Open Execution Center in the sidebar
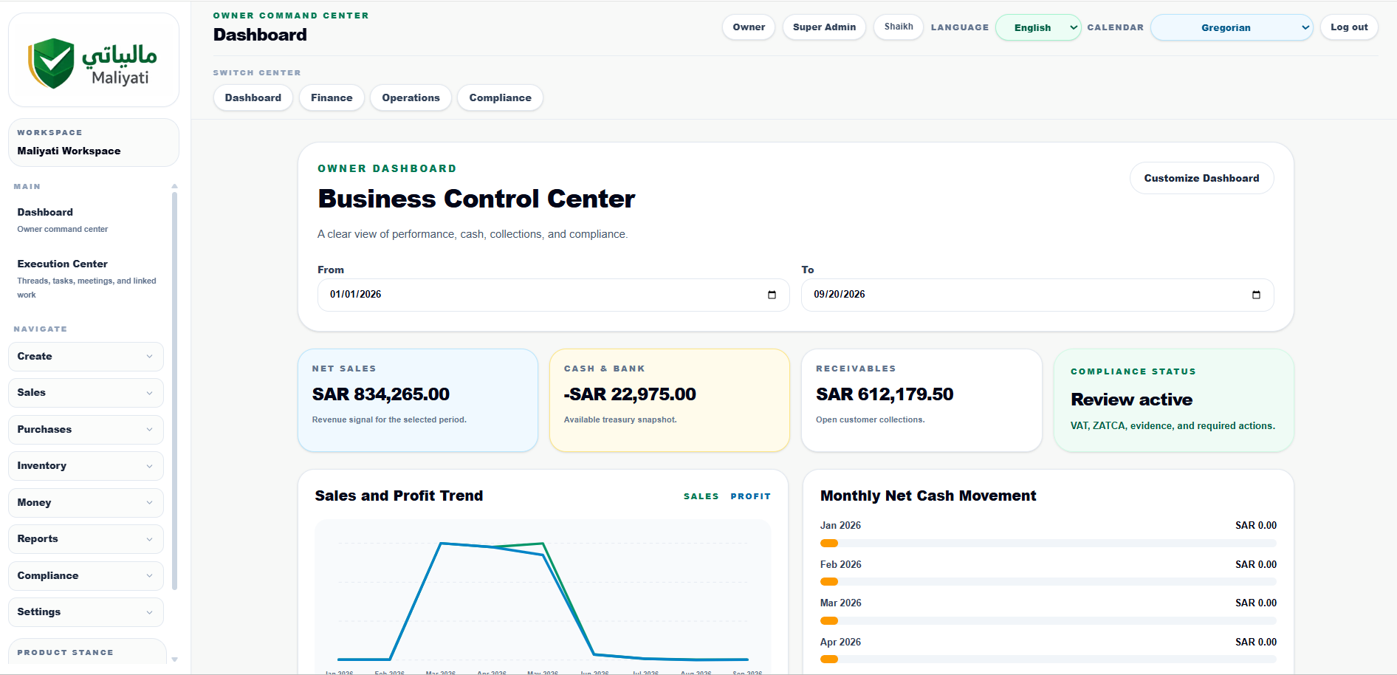 (86, 278)
